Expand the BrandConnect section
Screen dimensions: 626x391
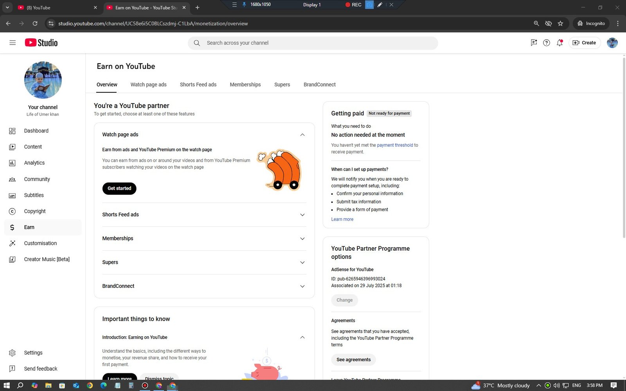(x=302, y=286)
